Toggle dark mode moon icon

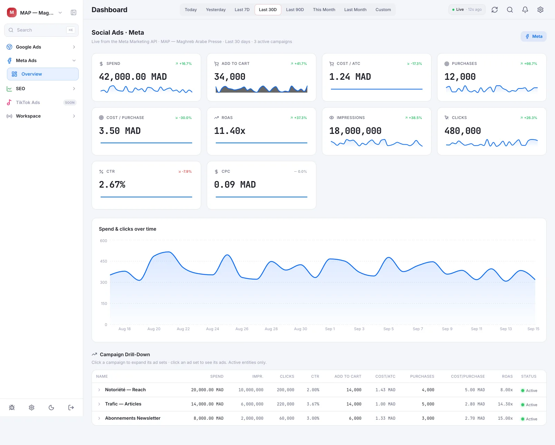51,408
